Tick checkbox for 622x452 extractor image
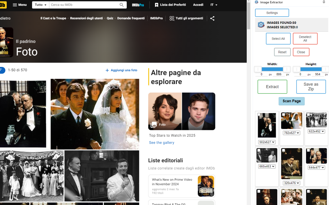Viewport: 329px width, 205px height. click(x=308, y=115)
